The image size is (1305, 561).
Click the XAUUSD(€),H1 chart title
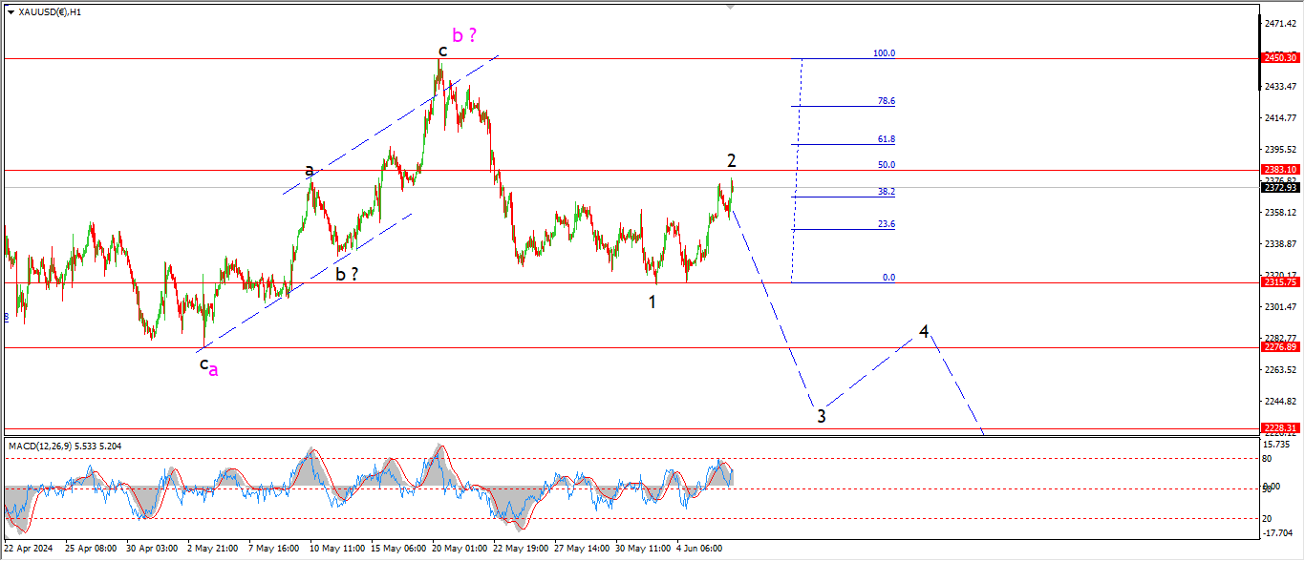point(50,12)
